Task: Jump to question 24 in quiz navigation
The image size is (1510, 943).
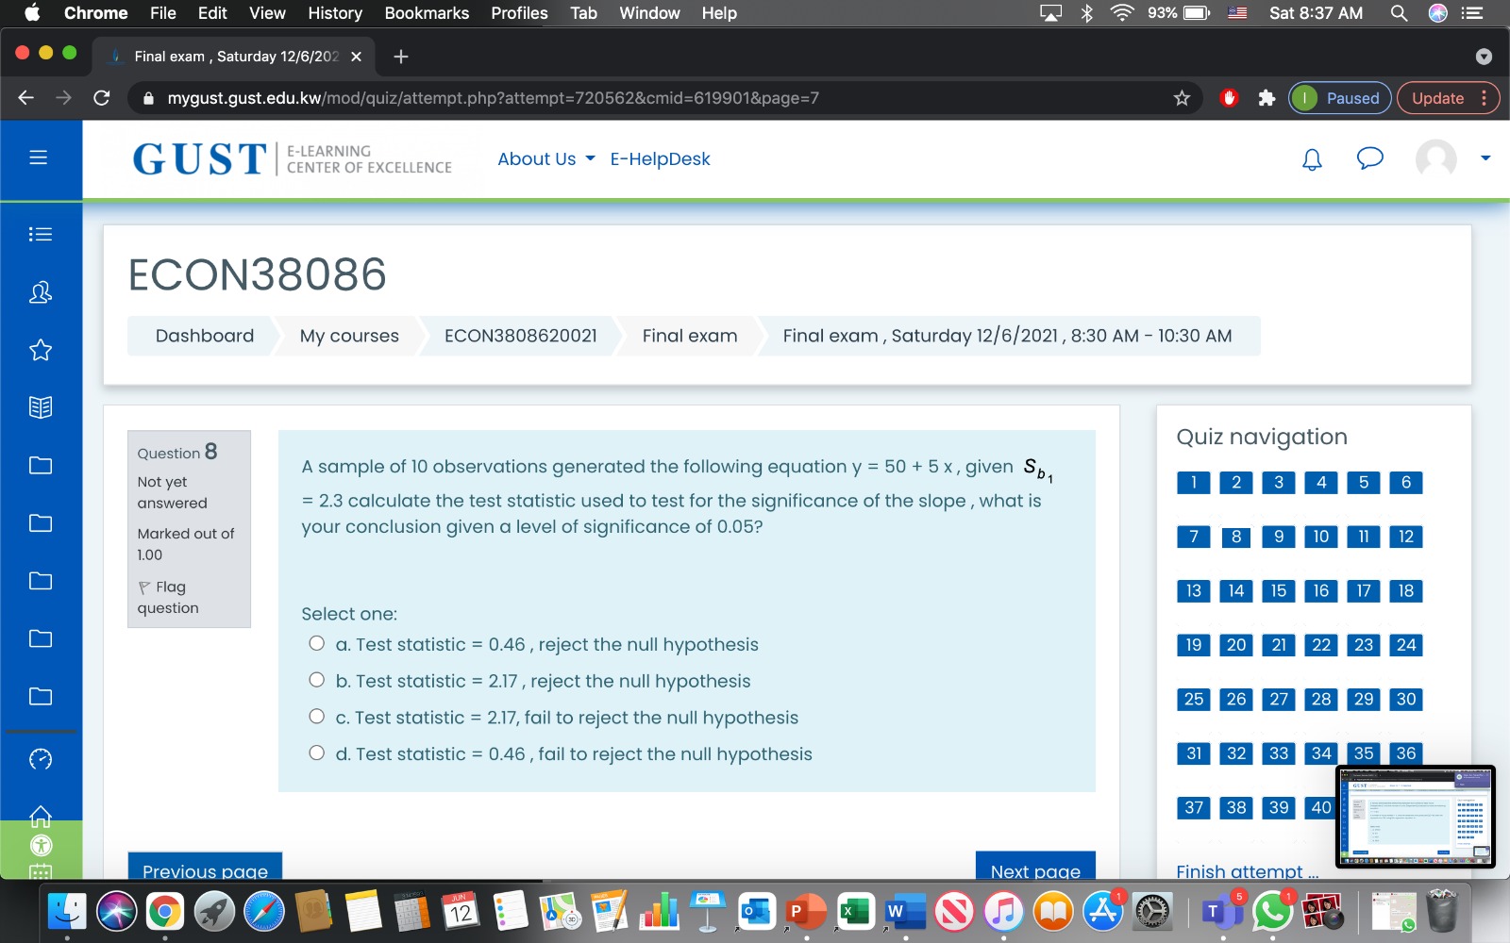Action: (x=1405, y=645)
